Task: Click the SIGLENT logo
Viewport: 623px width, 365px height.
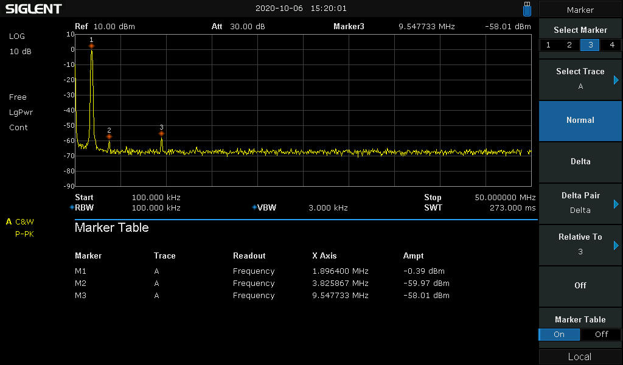Action: click(x=34, y=9)
